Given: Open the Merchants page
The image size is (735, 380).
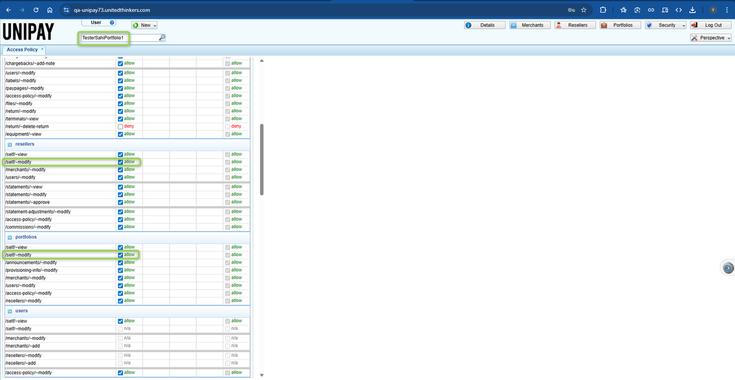Looking at the screenshot, I should click(x=530, y=25).
